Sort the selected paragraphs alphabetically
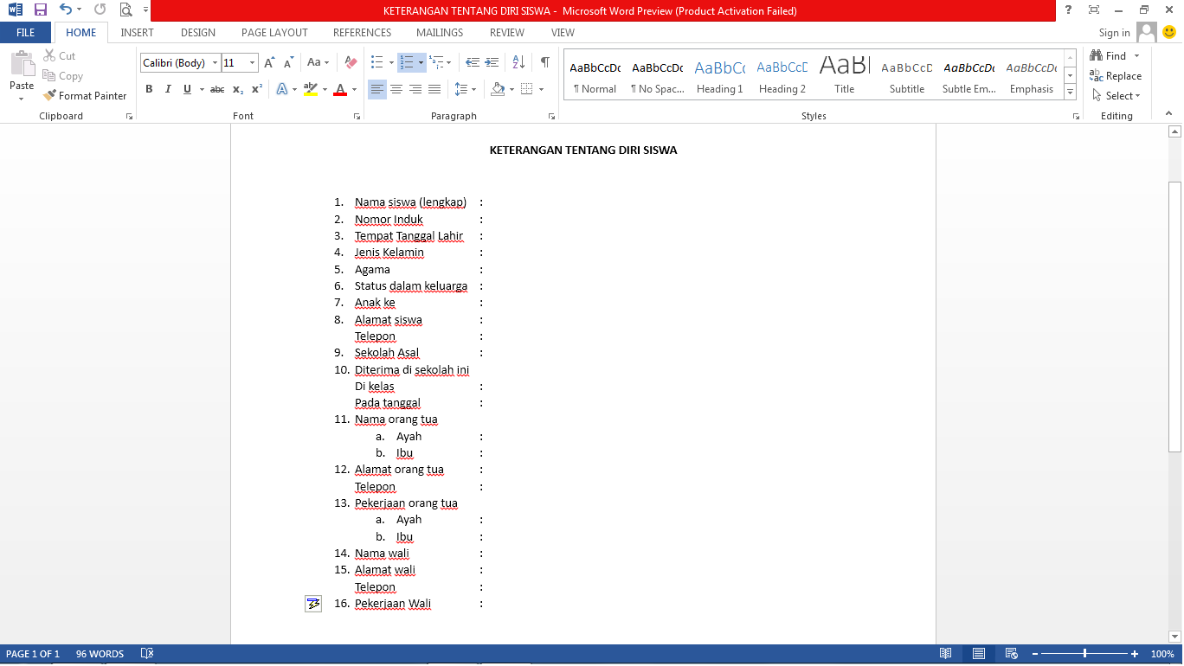This screenshot has width=1184, height=666. (x=518, y=62)
